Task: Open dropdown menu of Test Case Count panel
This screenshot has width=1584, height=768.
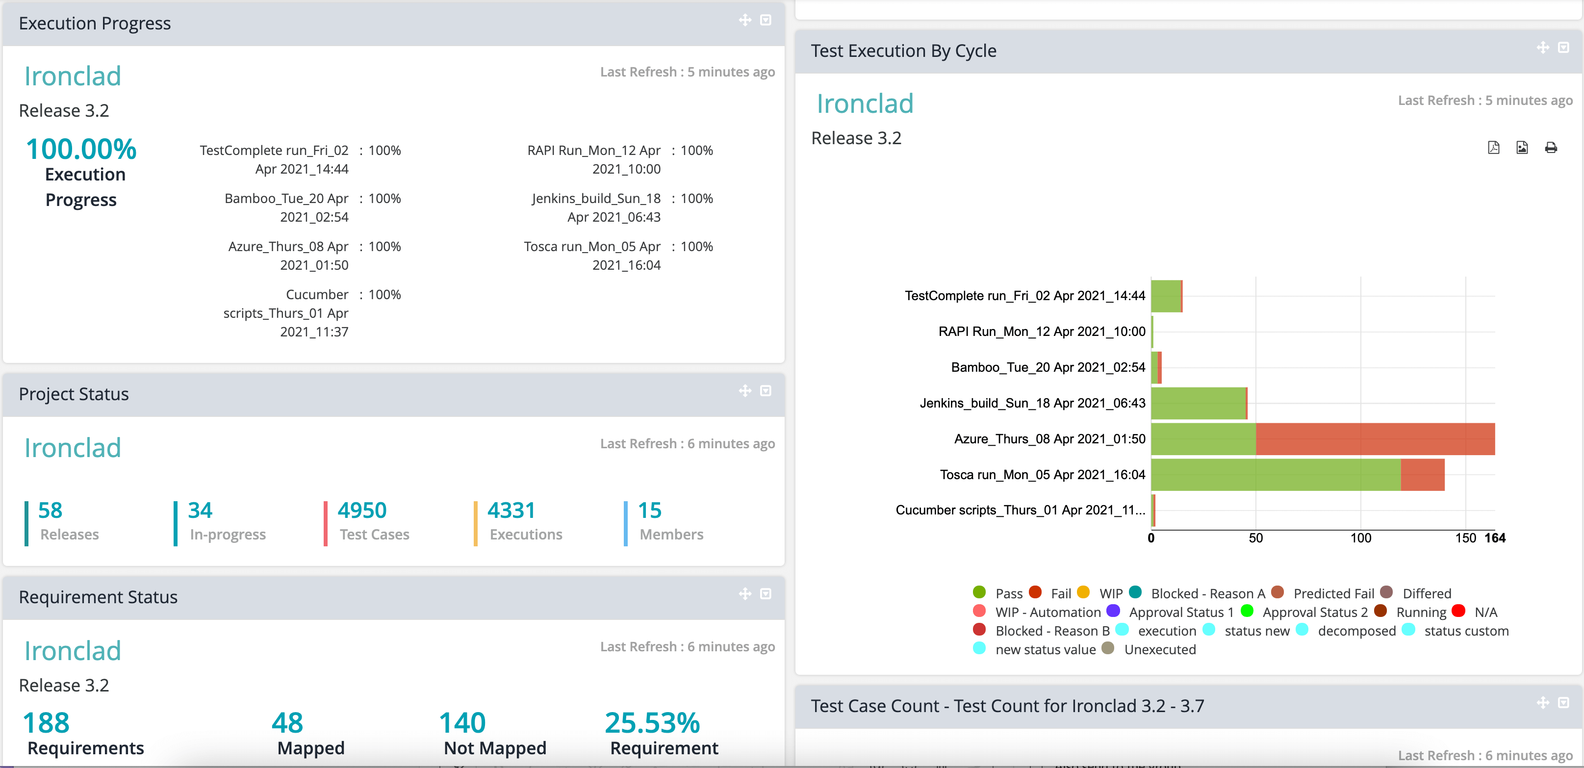Action: pyautogui.click(x=1563, y=702)
